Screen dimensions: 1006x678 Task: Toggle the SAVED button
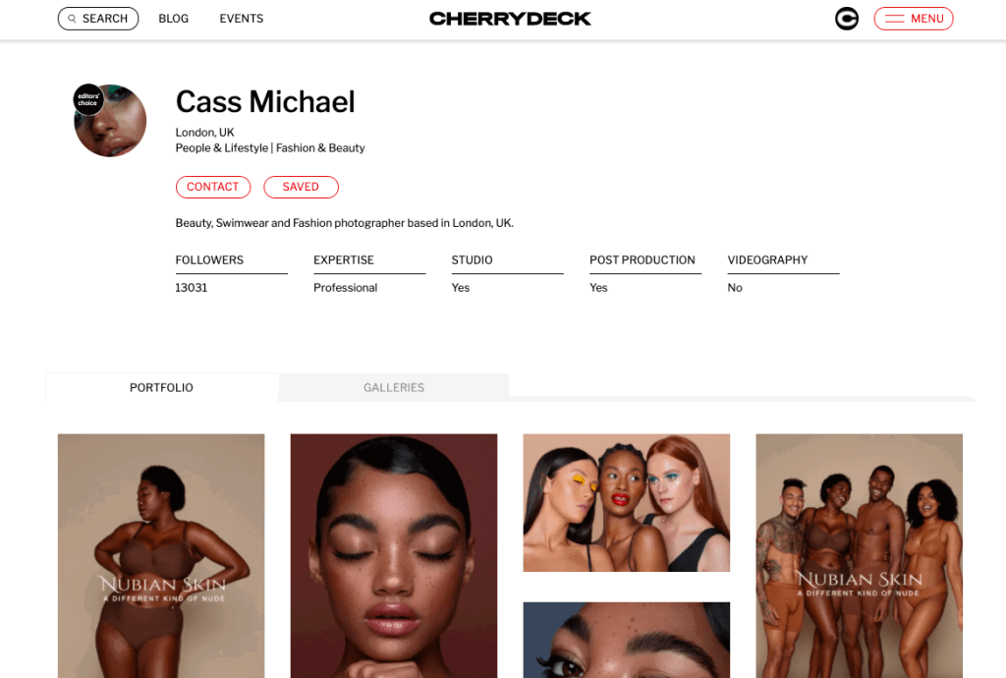click(301, 187)
